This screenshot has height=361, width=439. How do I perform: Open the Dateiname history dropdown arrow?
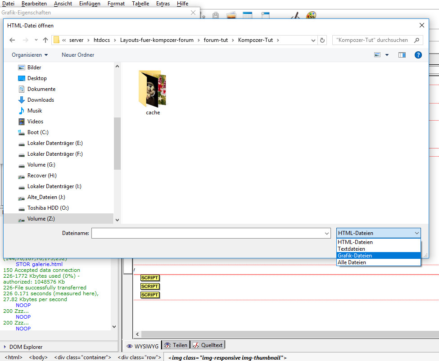point(327,233)
